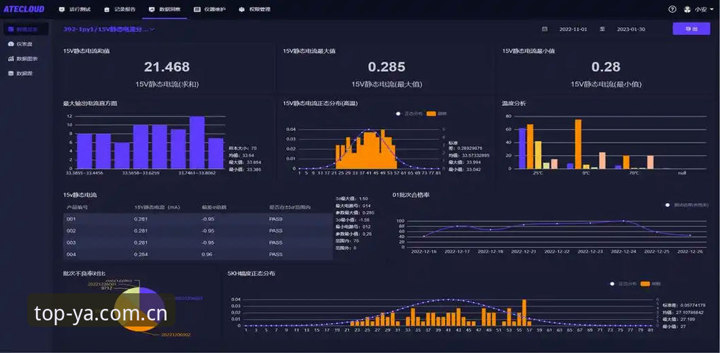The width and height of the screenshot is (720, 353).
Task: Click the 产品编号 column header
Action: pyautogui.click(x=77, y=207)
